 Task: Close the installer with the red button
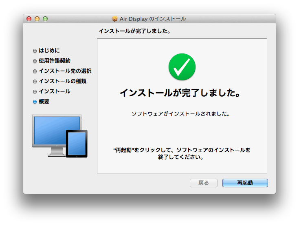(x=29, y=19)
